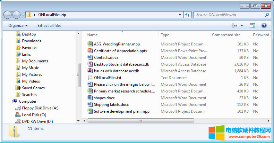Open the Organize dropdown menu
The width and height of the screenshot is (274, 143).
tap(18, 26)
